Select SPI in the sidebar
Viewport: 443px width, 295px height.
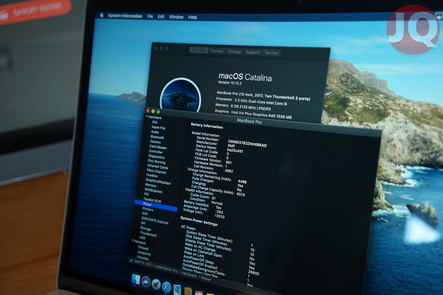pos(143,223)
